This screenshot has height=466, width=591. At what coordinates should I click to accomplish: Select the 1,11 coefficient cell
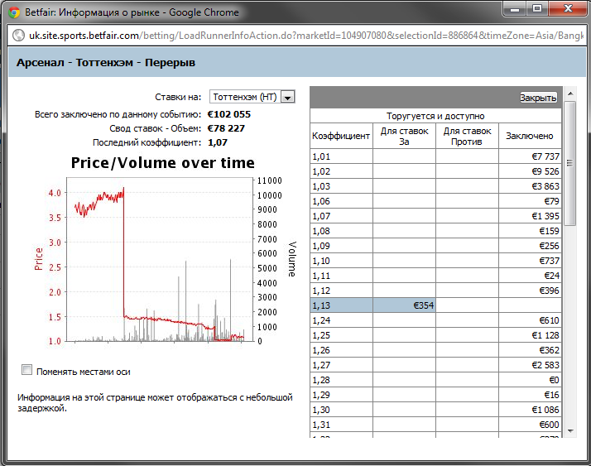[x=342, y=276]
